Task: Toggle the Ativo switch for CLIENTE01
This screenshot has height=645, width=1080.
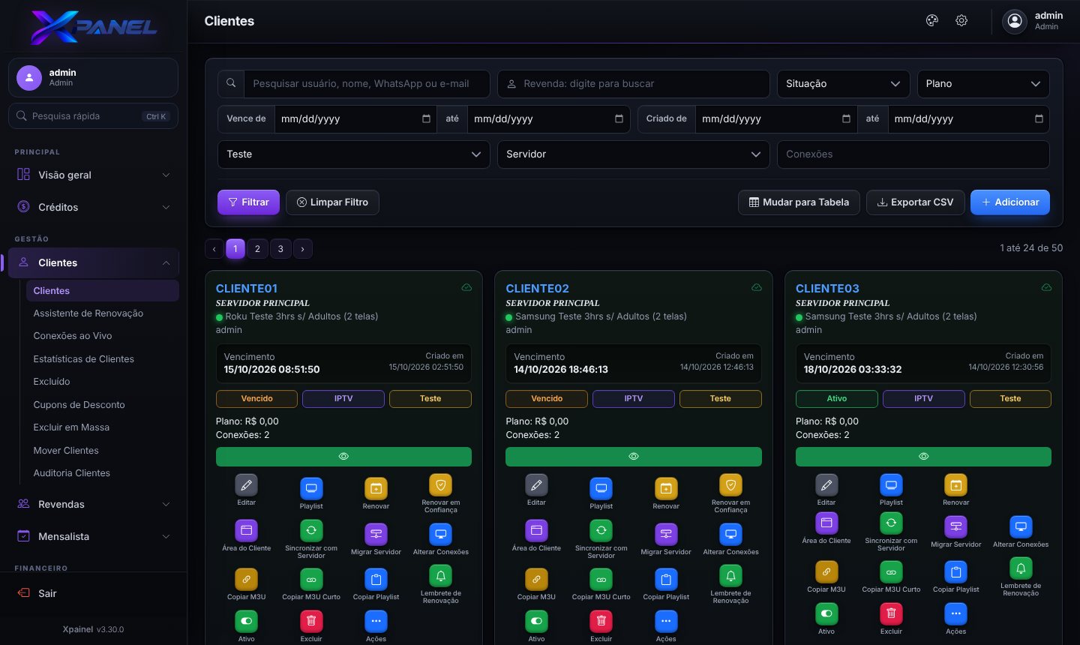Action: pyautogui.click(x=246, y=622)
